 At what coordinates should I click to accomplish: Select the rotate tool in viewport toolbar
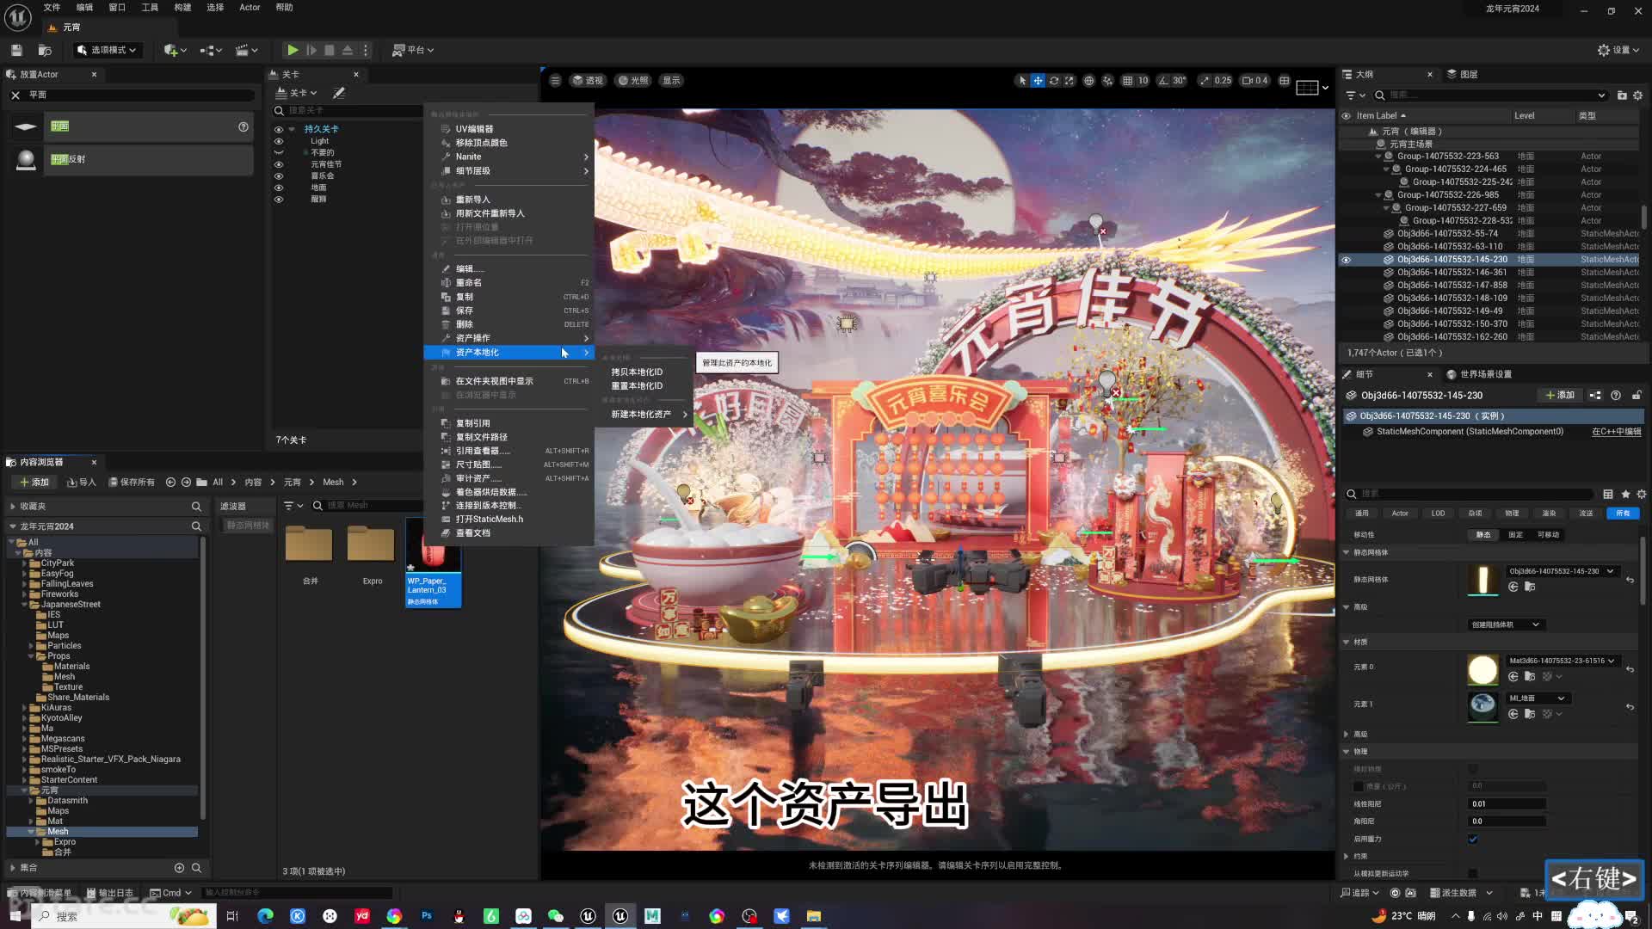(x=1053, y=81)
